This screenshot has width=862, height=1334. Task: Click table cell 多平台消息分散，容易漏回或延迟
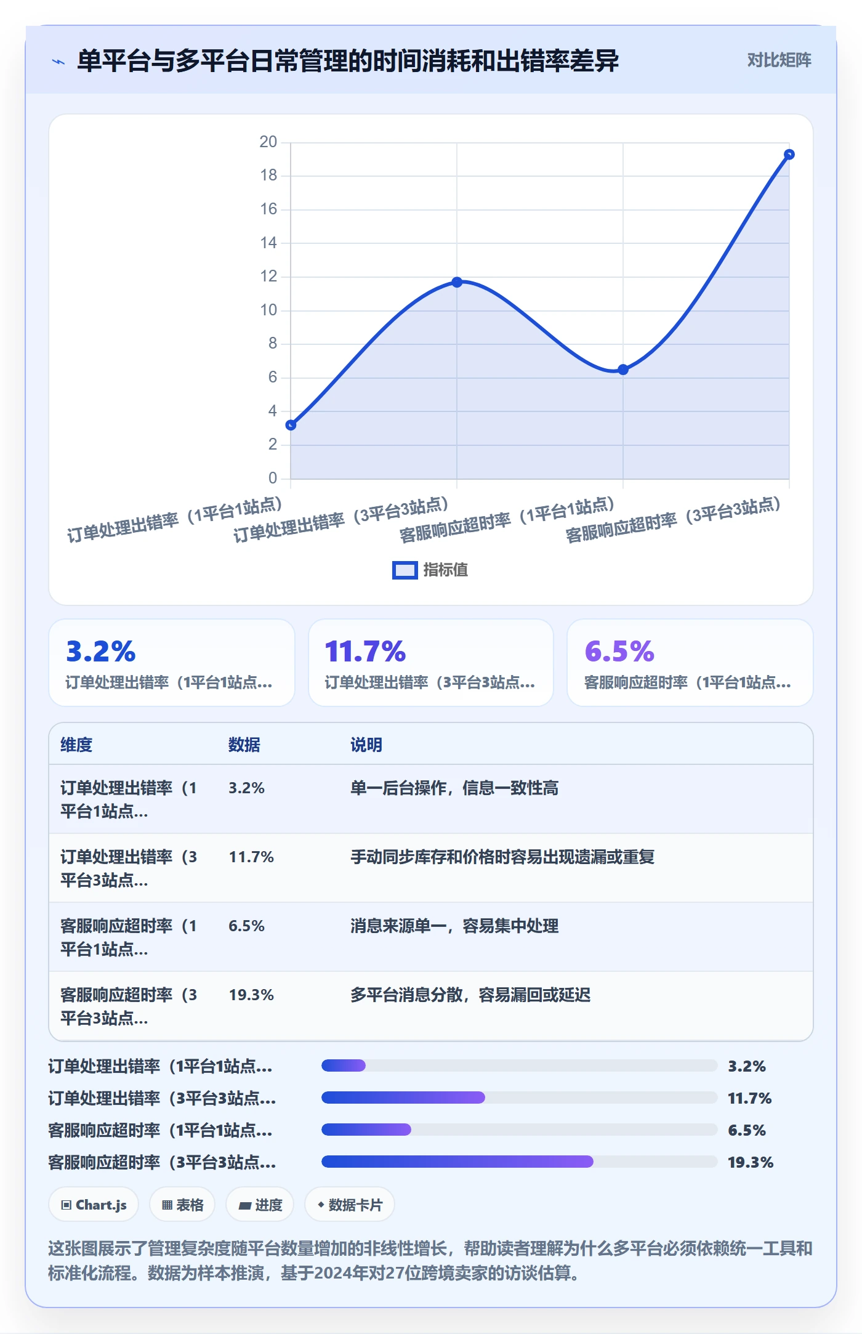click(470, 995)
